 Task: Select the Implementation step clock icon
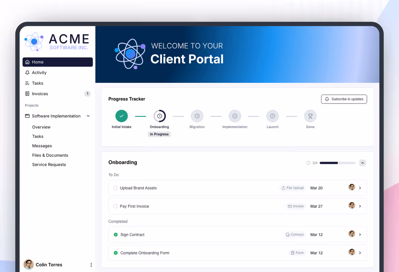tap(235, 116)
